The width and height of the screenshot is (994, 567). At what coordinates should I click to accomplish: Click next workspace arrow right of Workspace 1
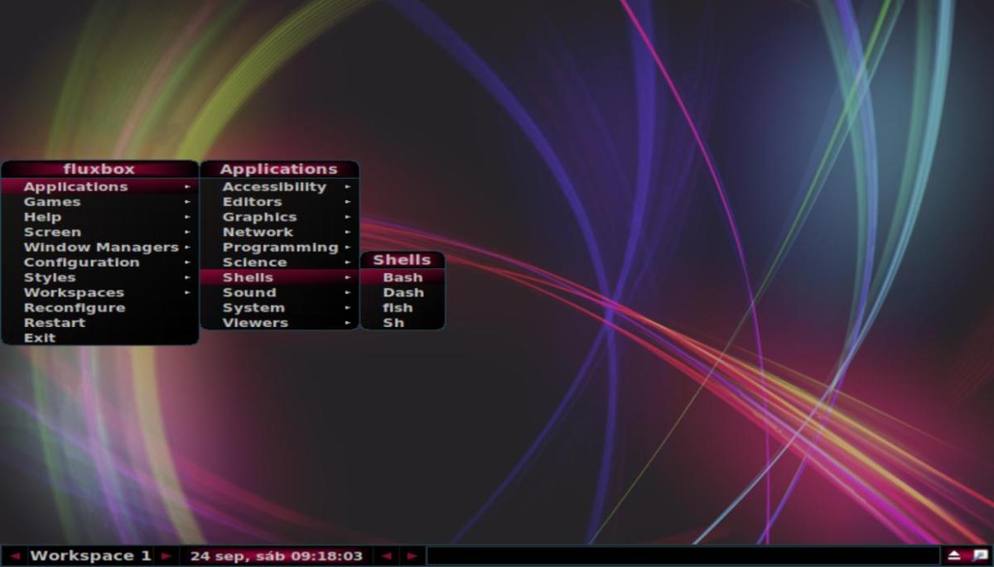tap(166, 556)
